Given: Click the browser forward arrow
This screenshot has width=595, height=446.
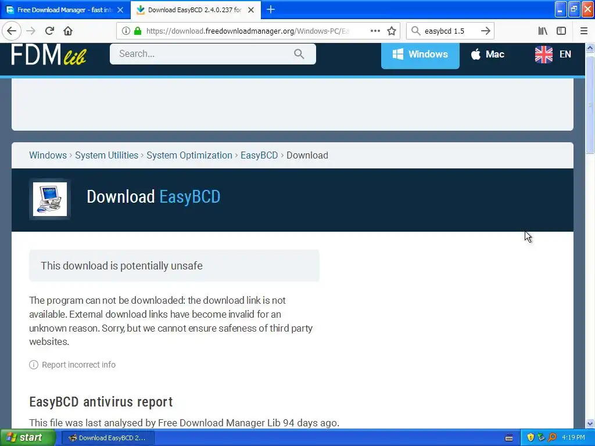Looking at the screenshot, I should [x=31, y=31].
